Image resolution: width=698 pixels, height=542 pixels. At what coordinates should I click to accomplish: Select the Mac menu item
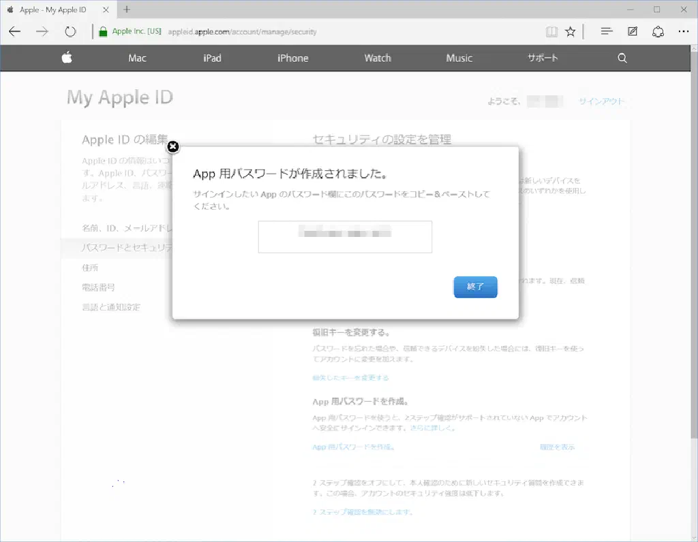click(137, 58)
